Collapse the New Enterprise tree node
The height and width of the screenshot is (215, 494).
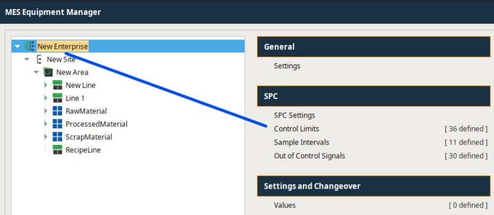pyautogui.click(x=17, y=47)
